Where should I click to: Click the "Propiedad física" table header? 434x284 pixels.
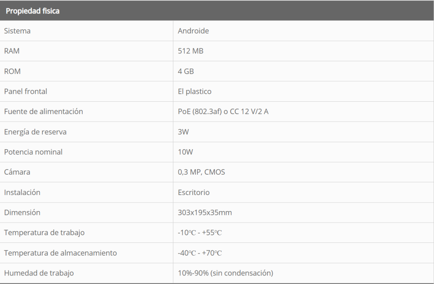33,11
